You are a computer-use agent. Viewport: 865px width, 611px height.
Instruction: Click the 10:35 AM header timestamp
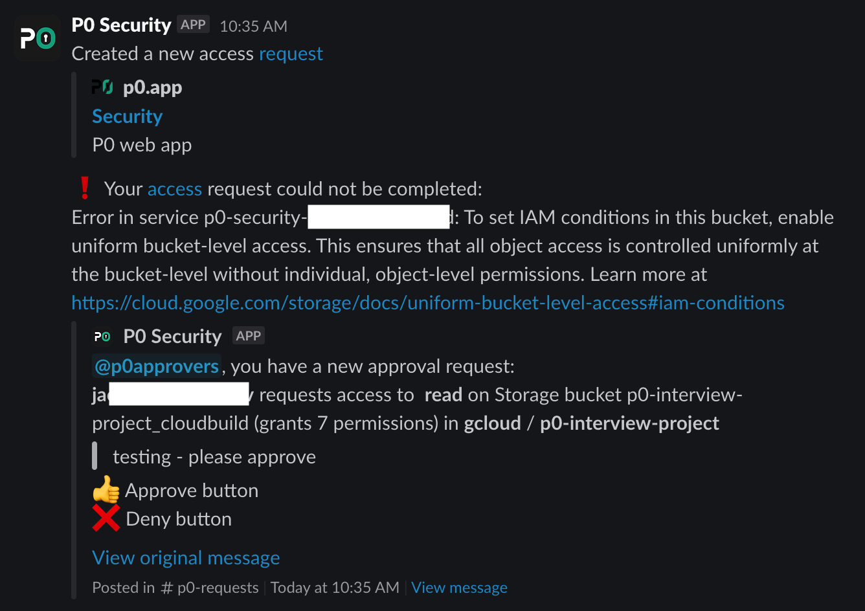point(253,27)
